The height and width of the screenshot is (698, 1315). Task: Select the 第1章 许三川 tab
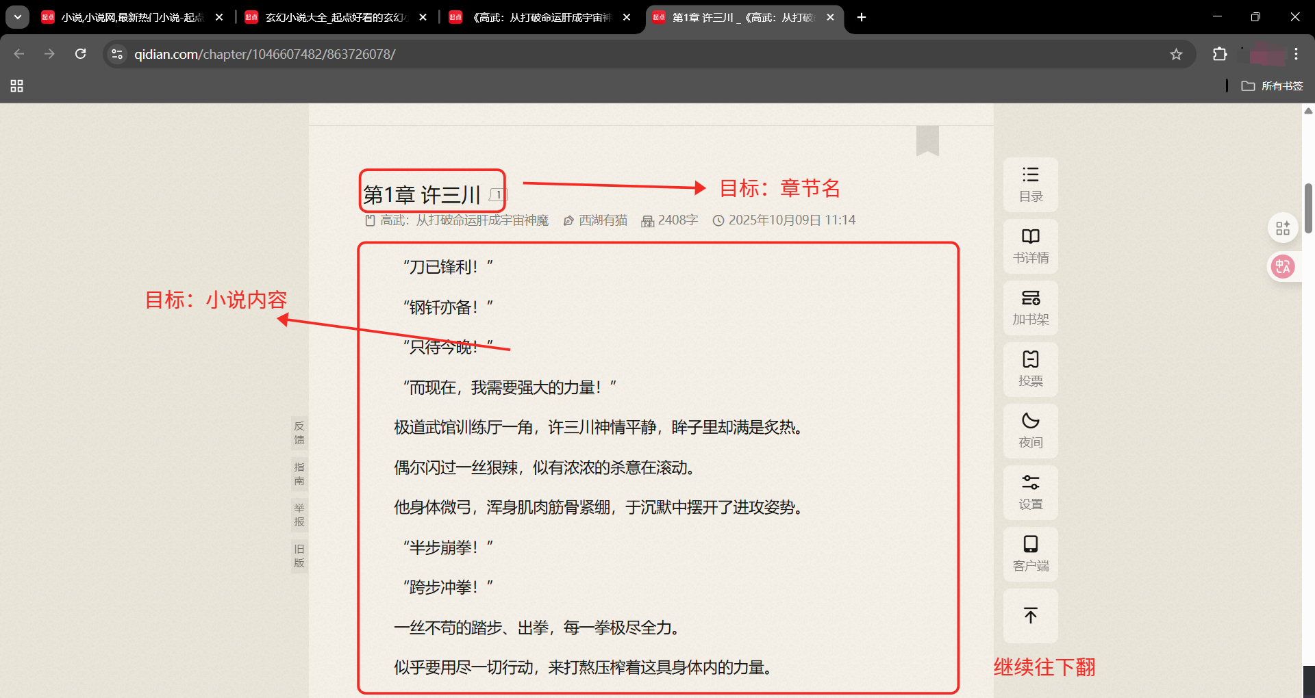pos(734,17)
